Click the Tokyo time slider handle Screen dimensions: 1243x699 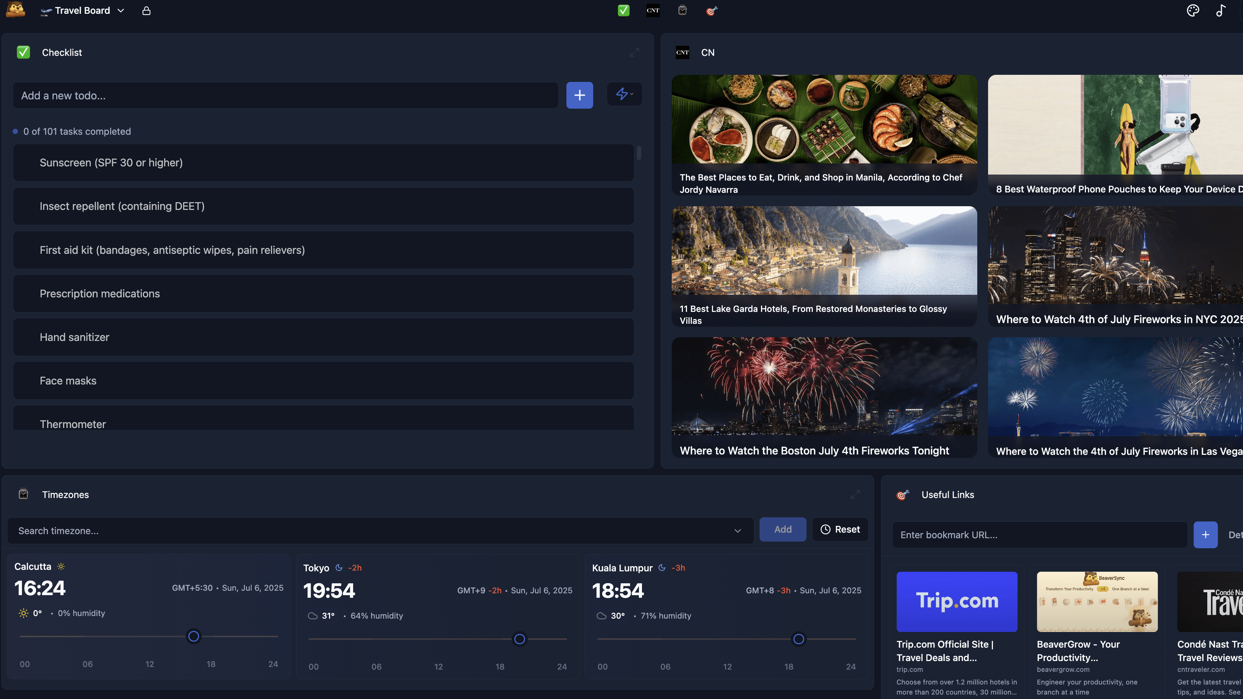(519, 639)
